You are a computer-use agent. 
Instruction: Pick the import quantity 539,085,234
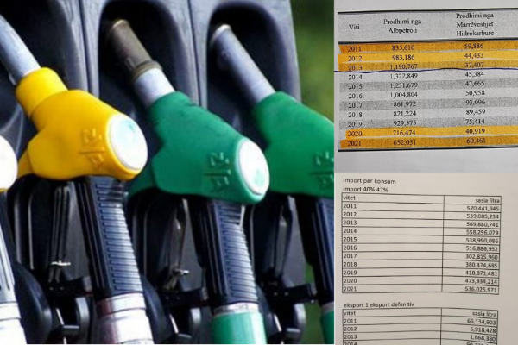click(483, 216)
